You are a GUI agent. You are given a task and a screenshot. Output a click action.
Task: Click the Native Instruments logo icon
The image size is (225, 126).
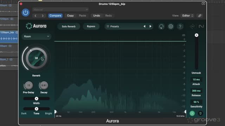[201, 27]
